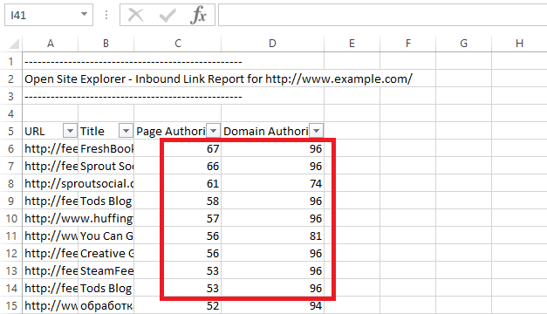Select row 12 header
Image resolution: width=547 pixels, height=314 pixels.
[11, 253]
